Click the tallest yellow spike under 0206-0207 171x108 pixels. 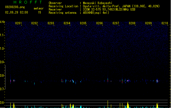[x=108, y=104]
